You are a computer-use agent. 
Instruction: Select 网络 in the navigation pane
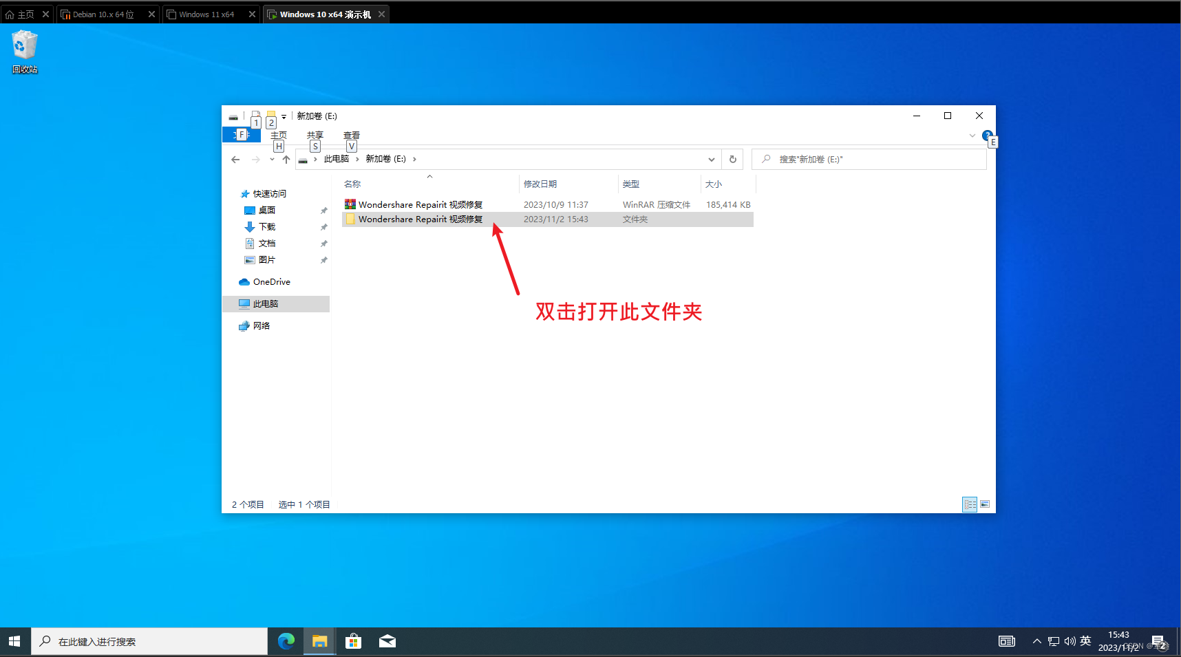tap(261, 326)
